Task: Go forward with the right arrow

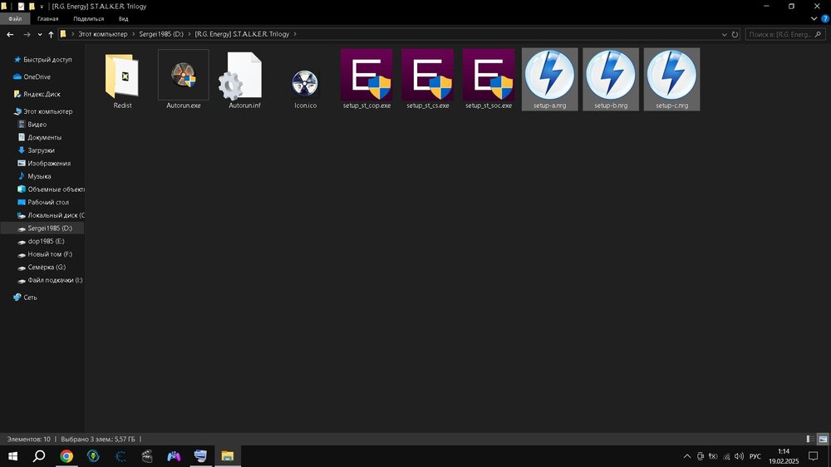Action: (x=27, y=34)
